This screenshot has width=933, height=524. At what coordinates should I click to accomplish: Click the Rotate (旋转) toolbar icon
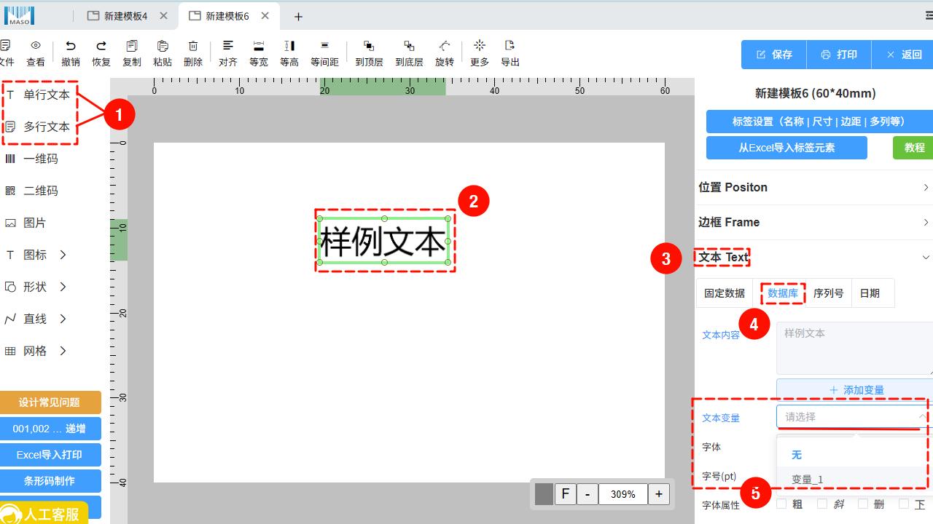(x=445, y=47)
